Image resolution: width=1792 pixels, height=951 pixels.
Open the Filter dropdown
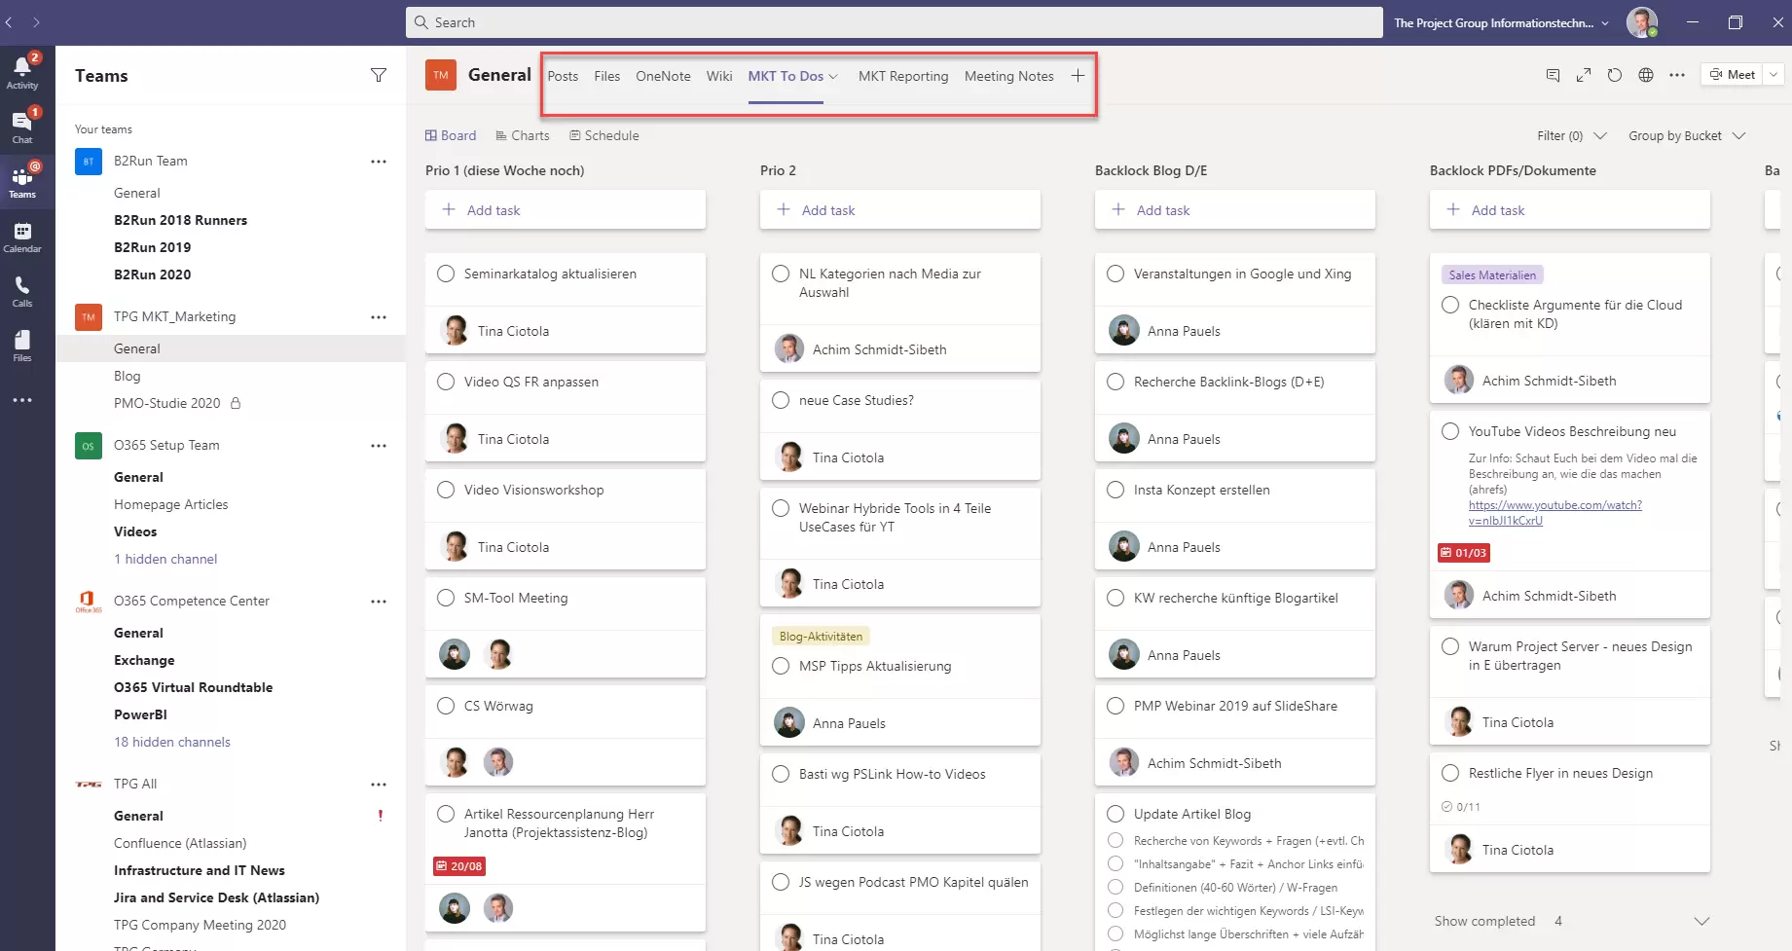pyautogui.click(x=1572, y=136)
